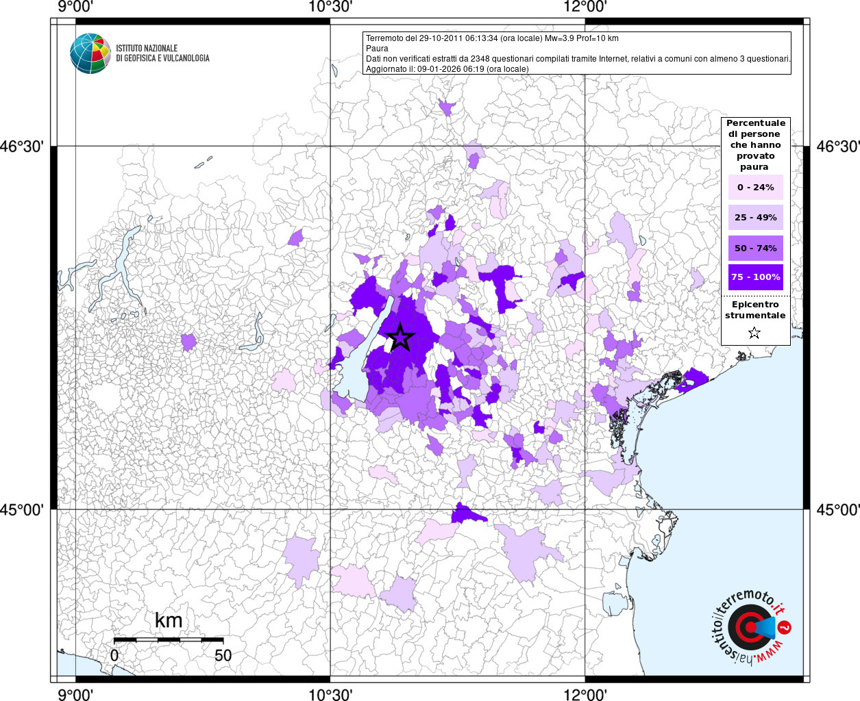Viewport: 860px width, 701px height.
Task: Click the 'Dati non verificati' questionnaire line
Action: [578, 59]
